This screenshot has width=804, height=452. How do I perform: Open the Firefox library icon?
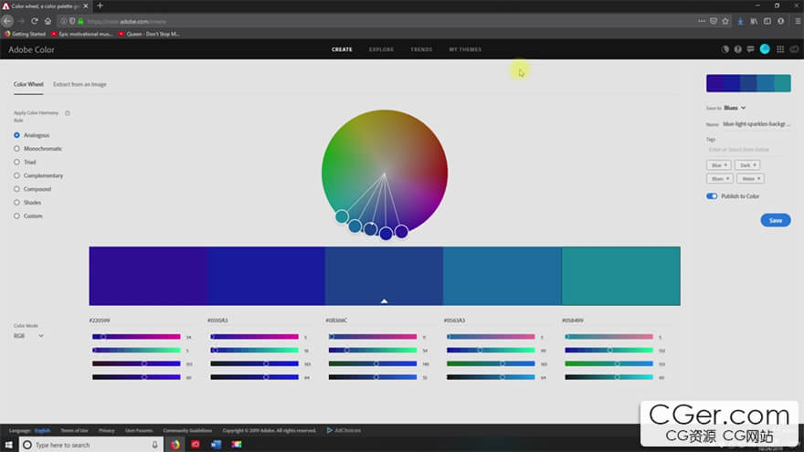pos(754,21)
